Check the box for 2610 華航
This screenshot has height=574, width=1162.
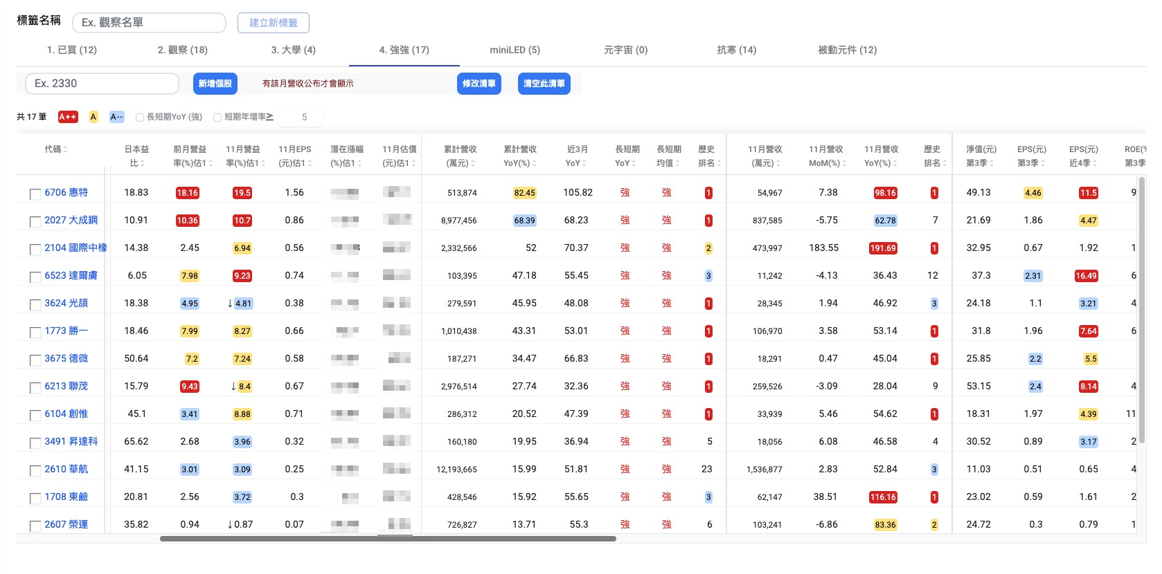point(35,471)
